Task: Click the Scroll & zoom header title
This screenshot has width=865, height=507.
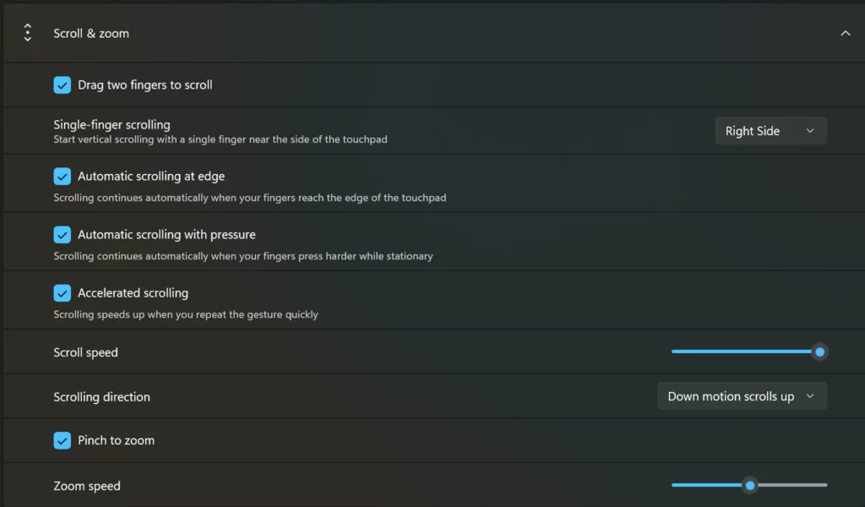Action: pyautogui.click(x=91, y=34)
